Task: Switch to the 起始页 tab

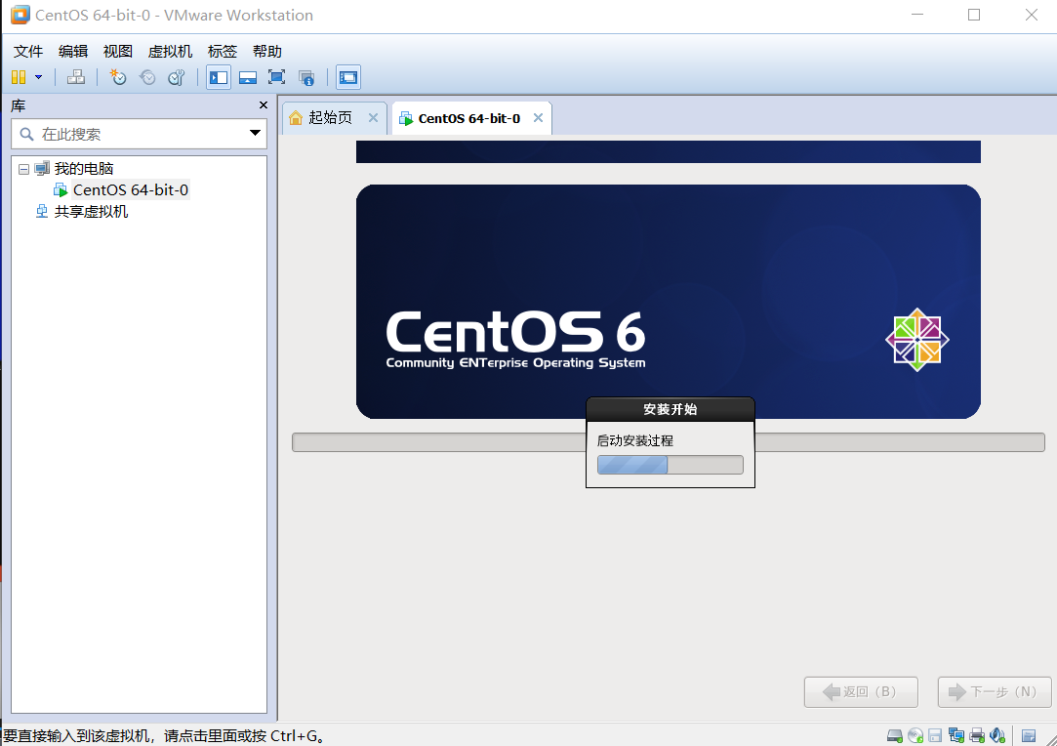Action: 330,118
